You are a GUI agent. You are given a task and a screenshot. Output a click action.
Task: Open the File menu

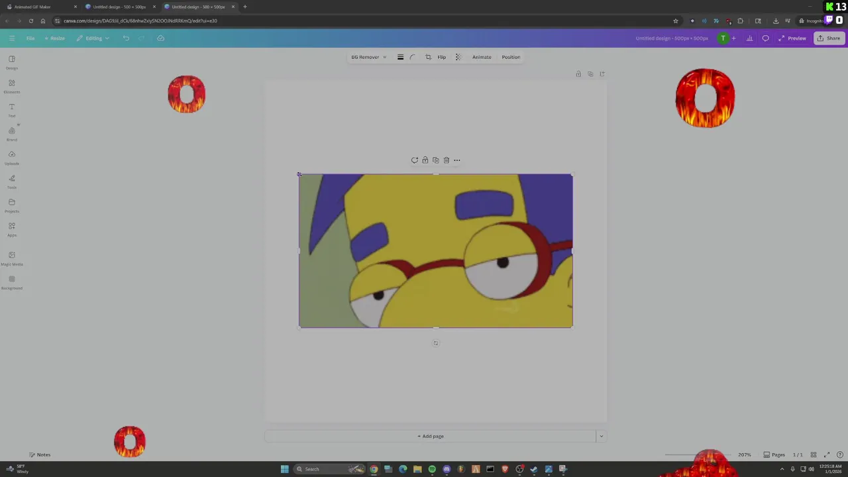pos(30,38)
